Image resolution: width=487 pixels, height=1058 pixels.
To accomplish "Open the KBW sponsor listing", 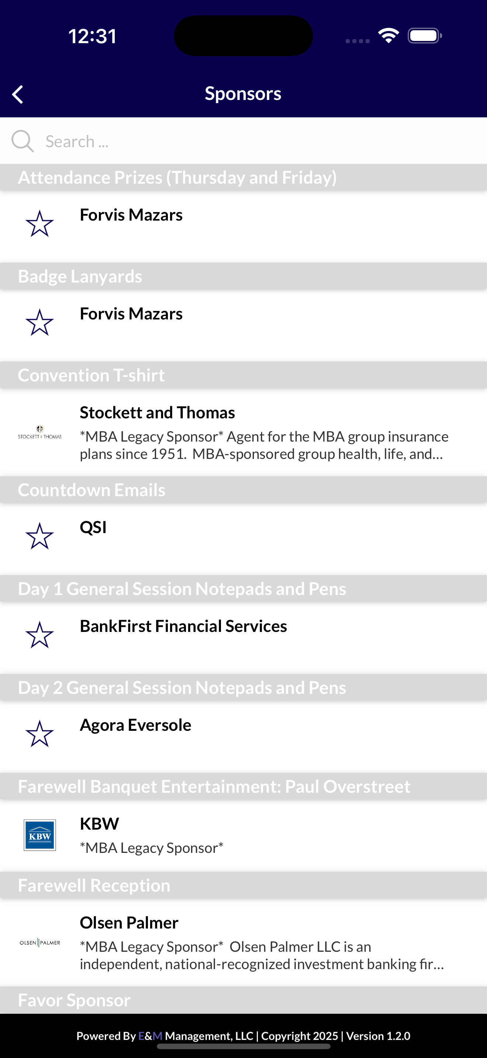I will (243, 836).
